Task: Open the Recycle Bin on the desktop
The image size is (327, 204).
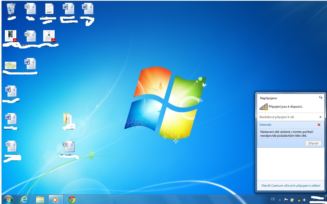Action: pyautogui.click(x=11, y=9)
